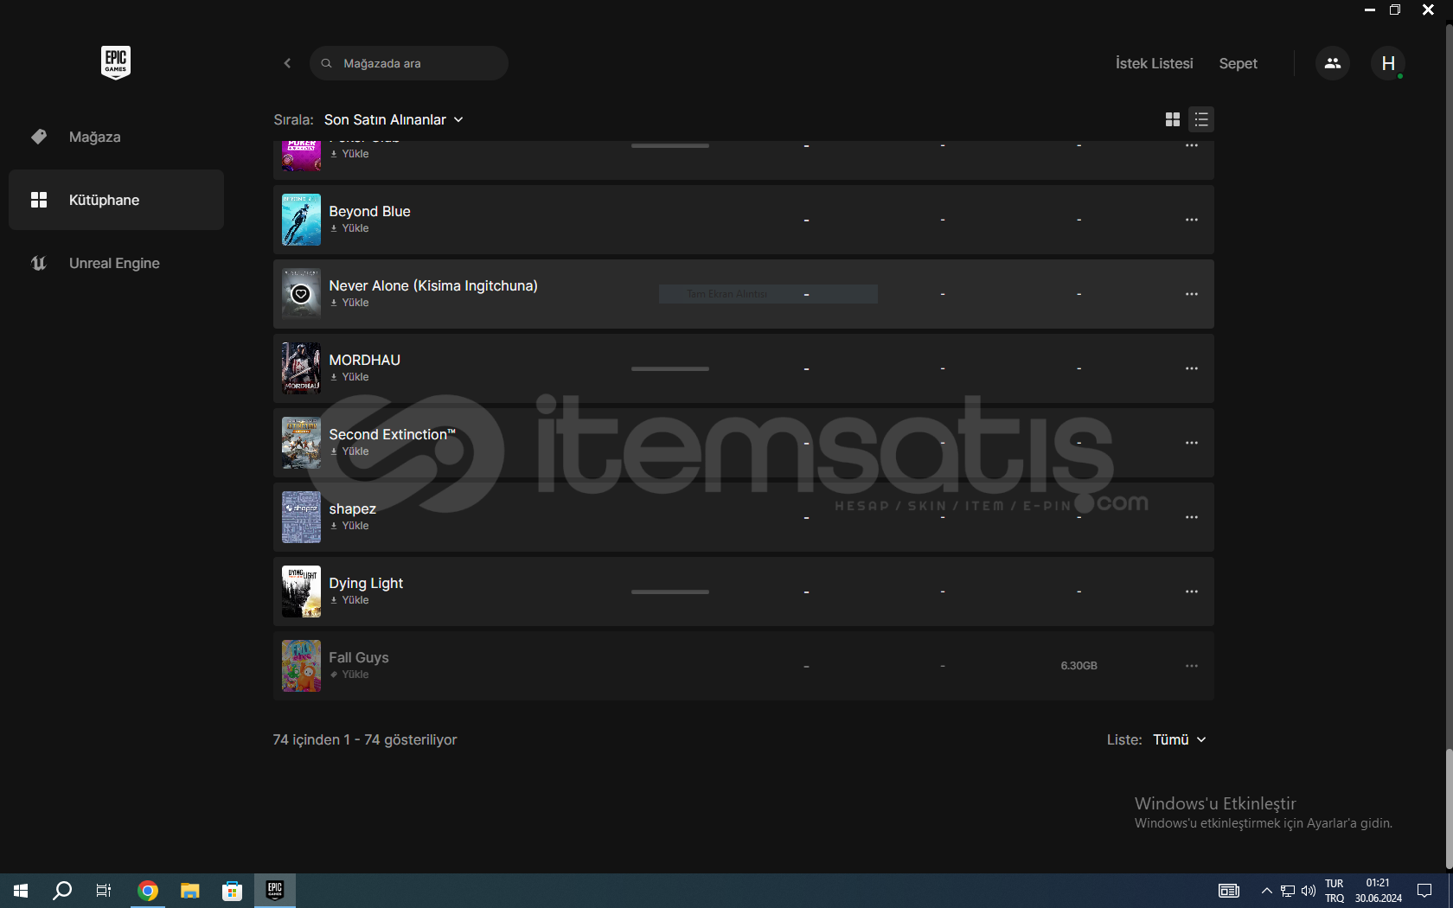Open İstek Listesi wishlist

[1154, 63]
